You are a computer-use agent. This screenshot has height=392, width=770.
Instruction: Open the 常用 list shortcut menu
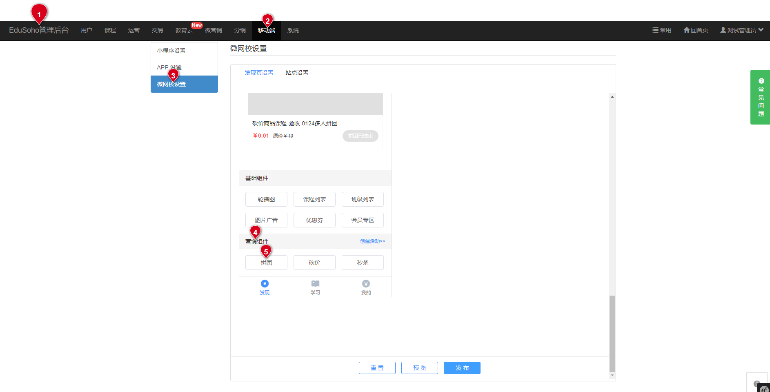tap(662, 30)
